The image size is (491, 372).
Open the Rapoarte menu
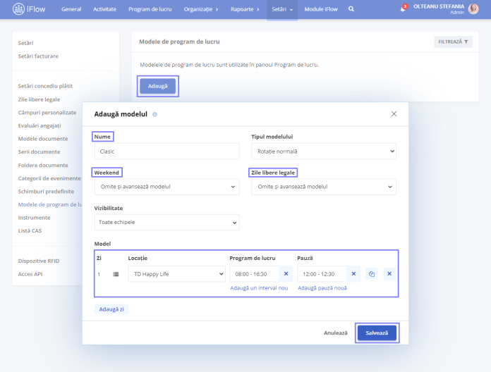[x=245, y=9]
